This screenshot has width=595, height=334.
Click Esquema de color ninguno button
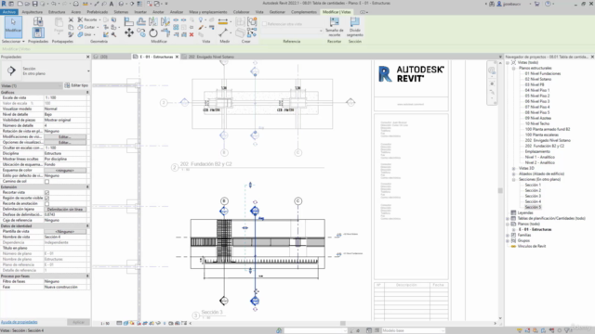tap(65, 171)
